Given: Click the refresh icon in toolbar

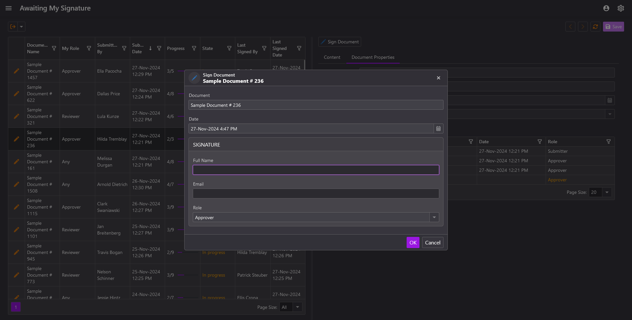Looking at the screenshot, I should (x=595, y=27).
